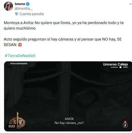Click the blue verified badge next to bruno
This screenshot has height=133, width=132.
(x=28, y=4)
